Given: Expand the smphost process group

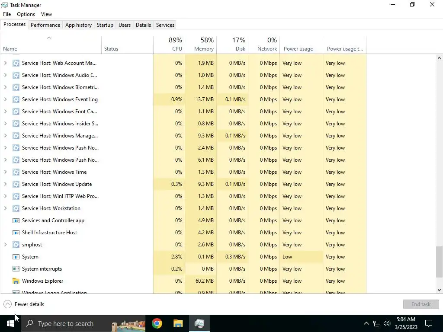Looking at the screenshot, I should 5,245.
